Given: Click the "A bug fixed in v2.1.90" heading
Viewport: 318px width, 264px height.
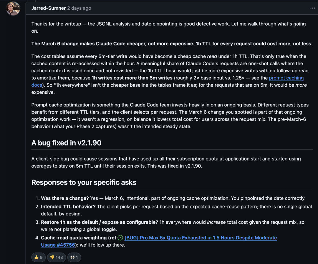Looking at the screenshot, I should [x=67, y=143].
